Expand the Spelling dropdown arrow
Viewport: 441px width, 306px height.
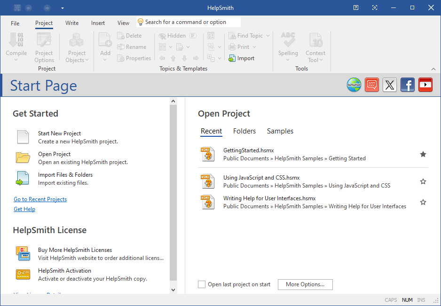coord(288,60)
